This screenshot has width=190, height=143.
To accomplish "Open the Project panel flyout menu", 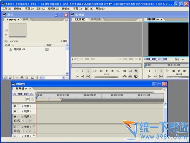I will point(66,20).
